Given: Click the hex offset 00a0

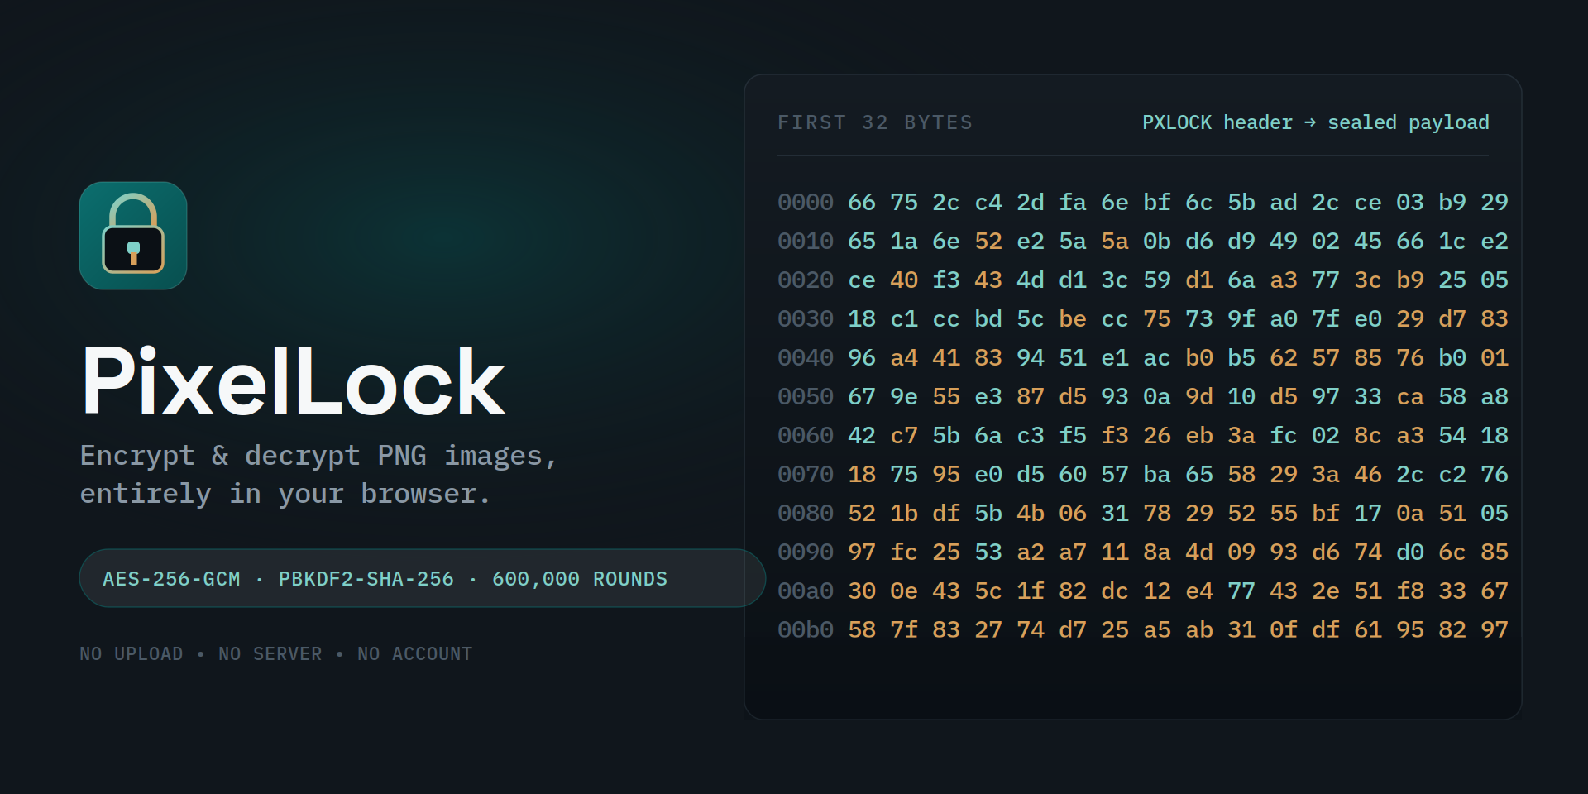Looking at the screenshot, I should 806,591.
